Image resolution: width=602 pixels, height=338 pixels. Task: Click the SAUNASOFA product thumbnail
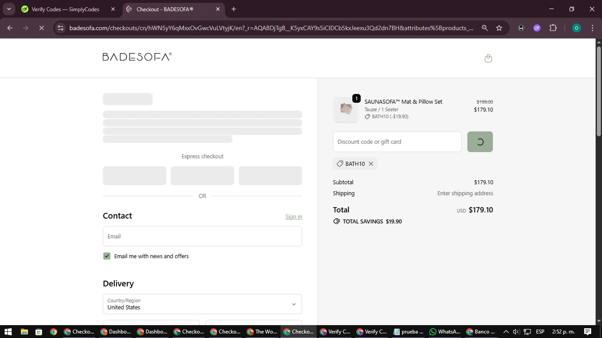coord(346,109)
